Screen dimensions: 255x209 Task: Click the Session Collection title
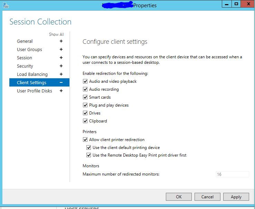40,22
